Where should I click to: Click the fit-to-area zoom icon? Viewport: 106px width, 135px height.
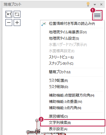pos(17,14)
